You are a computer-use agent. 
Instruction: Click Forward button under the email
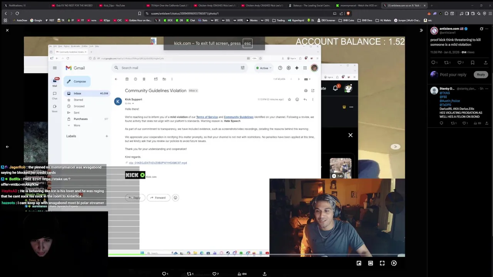(x=158, y=198)
